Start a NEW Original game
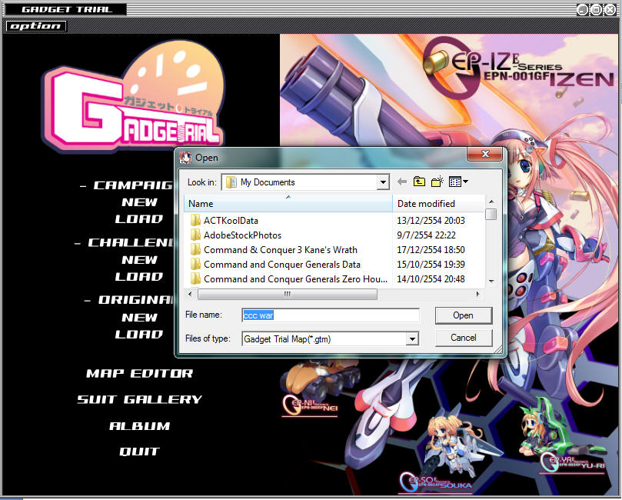This screenshot has height=500, width=622. [139, 318]
